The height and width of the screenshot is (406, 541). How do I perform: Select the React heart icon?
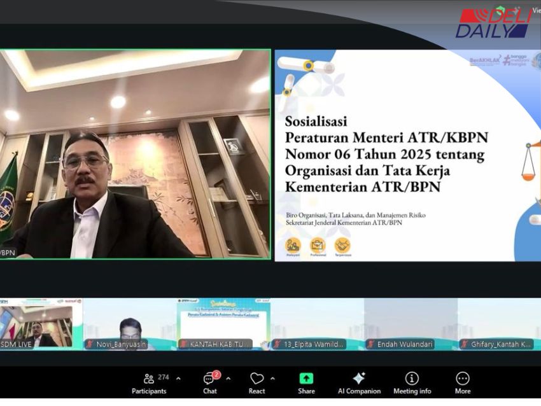tap(256, 377)
